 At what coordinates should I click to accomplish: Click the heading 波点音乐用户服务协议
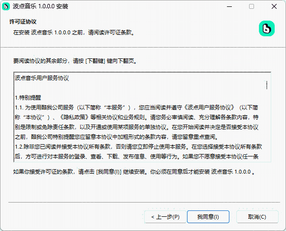tap(42, 78)
